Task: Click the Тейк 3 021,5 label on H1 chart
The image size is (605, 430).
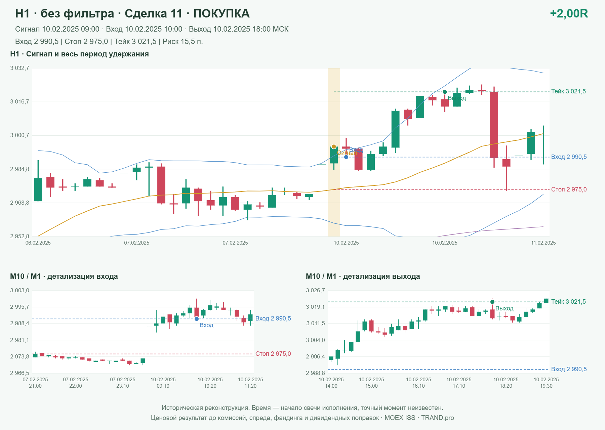Action: pos(568,91)
